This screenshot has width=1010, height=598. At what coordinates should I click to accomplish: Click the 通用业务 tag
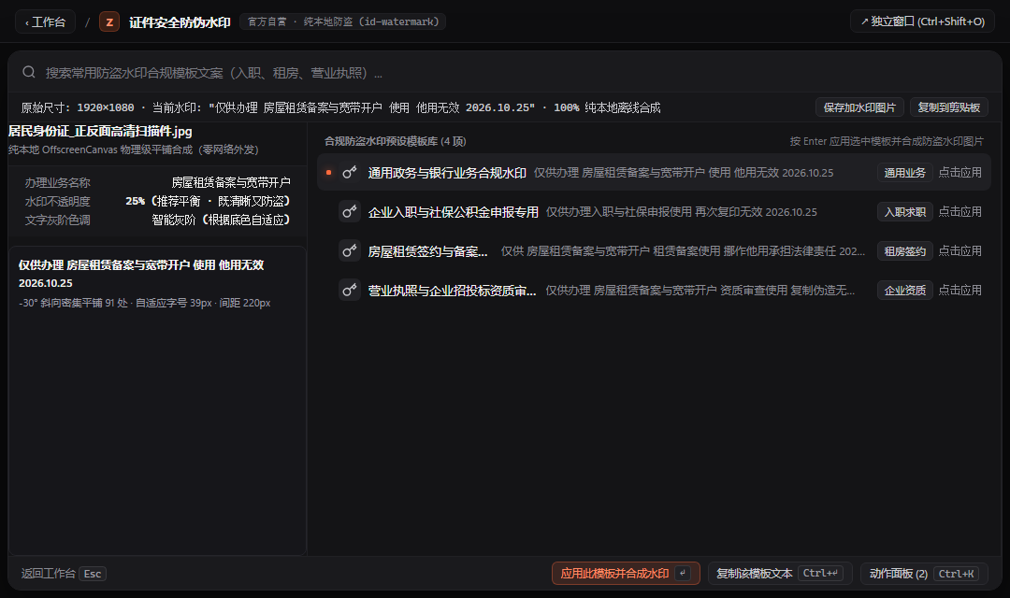tap(904, 173)
